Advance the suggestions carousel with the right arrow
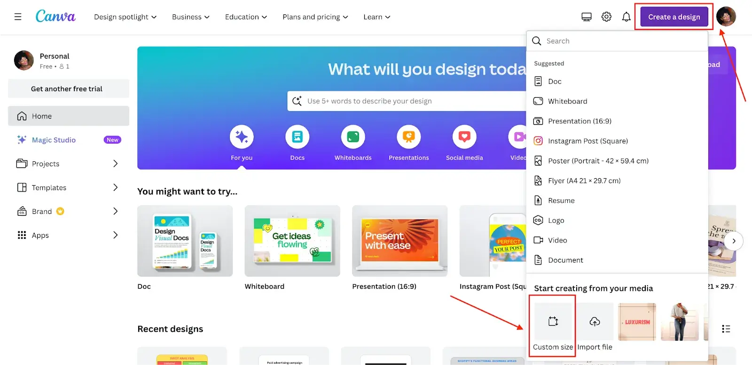The width and height of the screenshot is (752, 365). 734,241
